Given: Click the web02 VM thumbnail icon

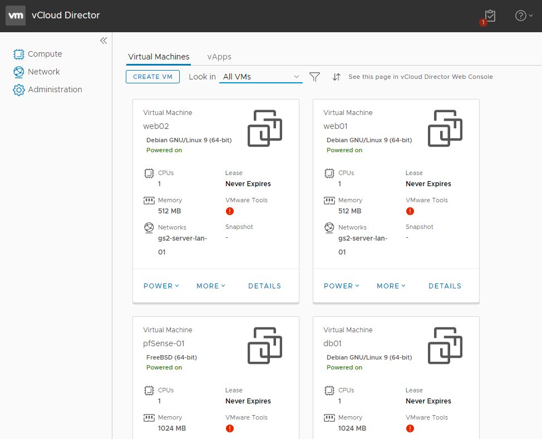Looking at the screenshot, I should point(265,128).
